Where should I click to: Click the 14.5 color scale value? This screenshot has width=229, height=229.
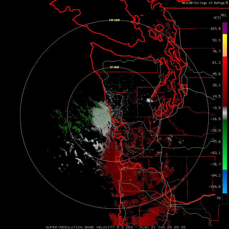217,96
